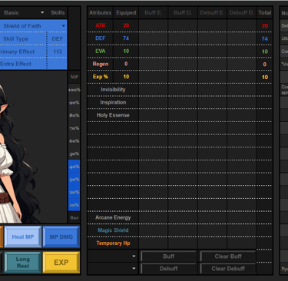Viewport: 288px width, 281px height.
Task: Click the Clear Buff button
Action: click(x=228, y=256)
